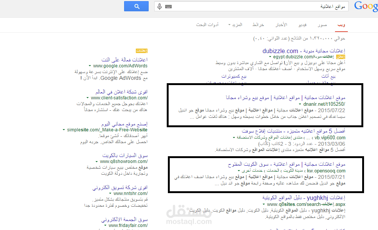Click the 2015/07/21 dated snippet
378x230 pixels.
click(x=260, y=180)
